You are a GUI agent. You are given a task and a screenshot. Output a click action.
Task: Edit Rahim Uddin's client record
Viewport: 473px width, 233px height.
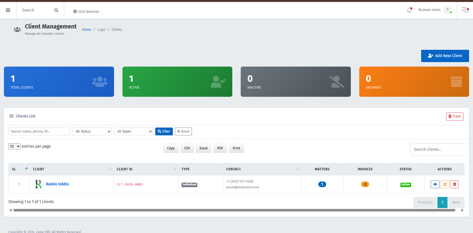point(445,184)
